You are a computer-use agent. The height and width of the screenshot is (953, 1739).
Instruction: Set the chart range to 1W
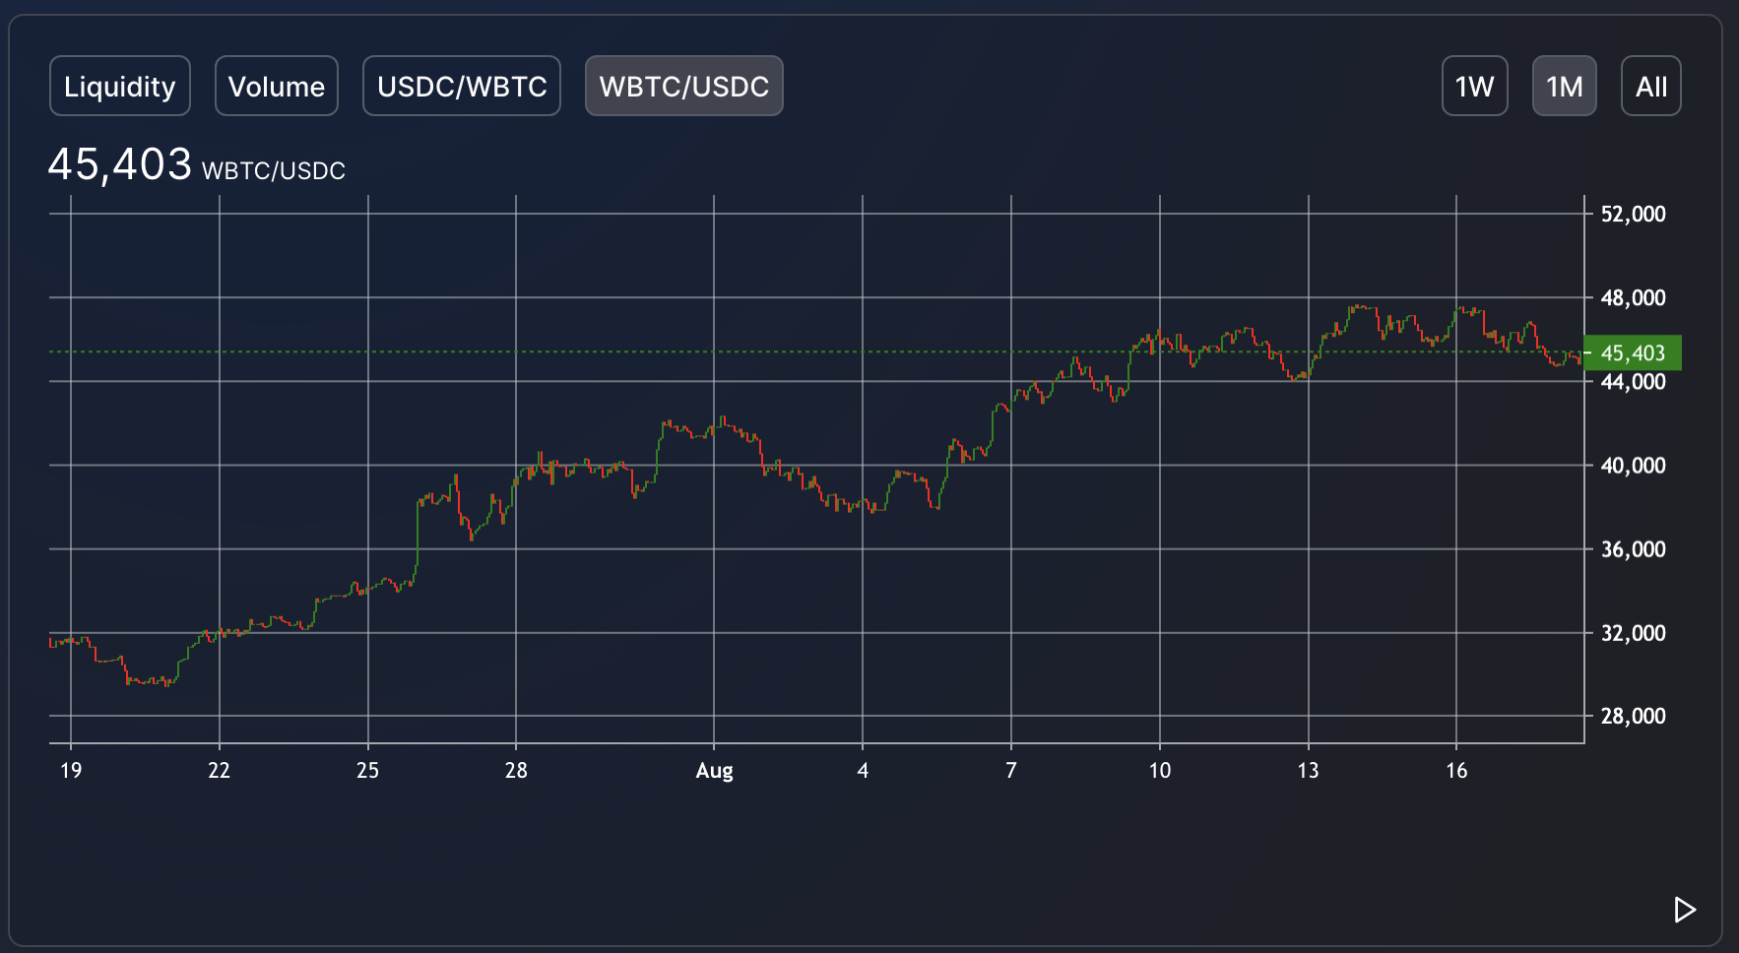[1474, 87]
